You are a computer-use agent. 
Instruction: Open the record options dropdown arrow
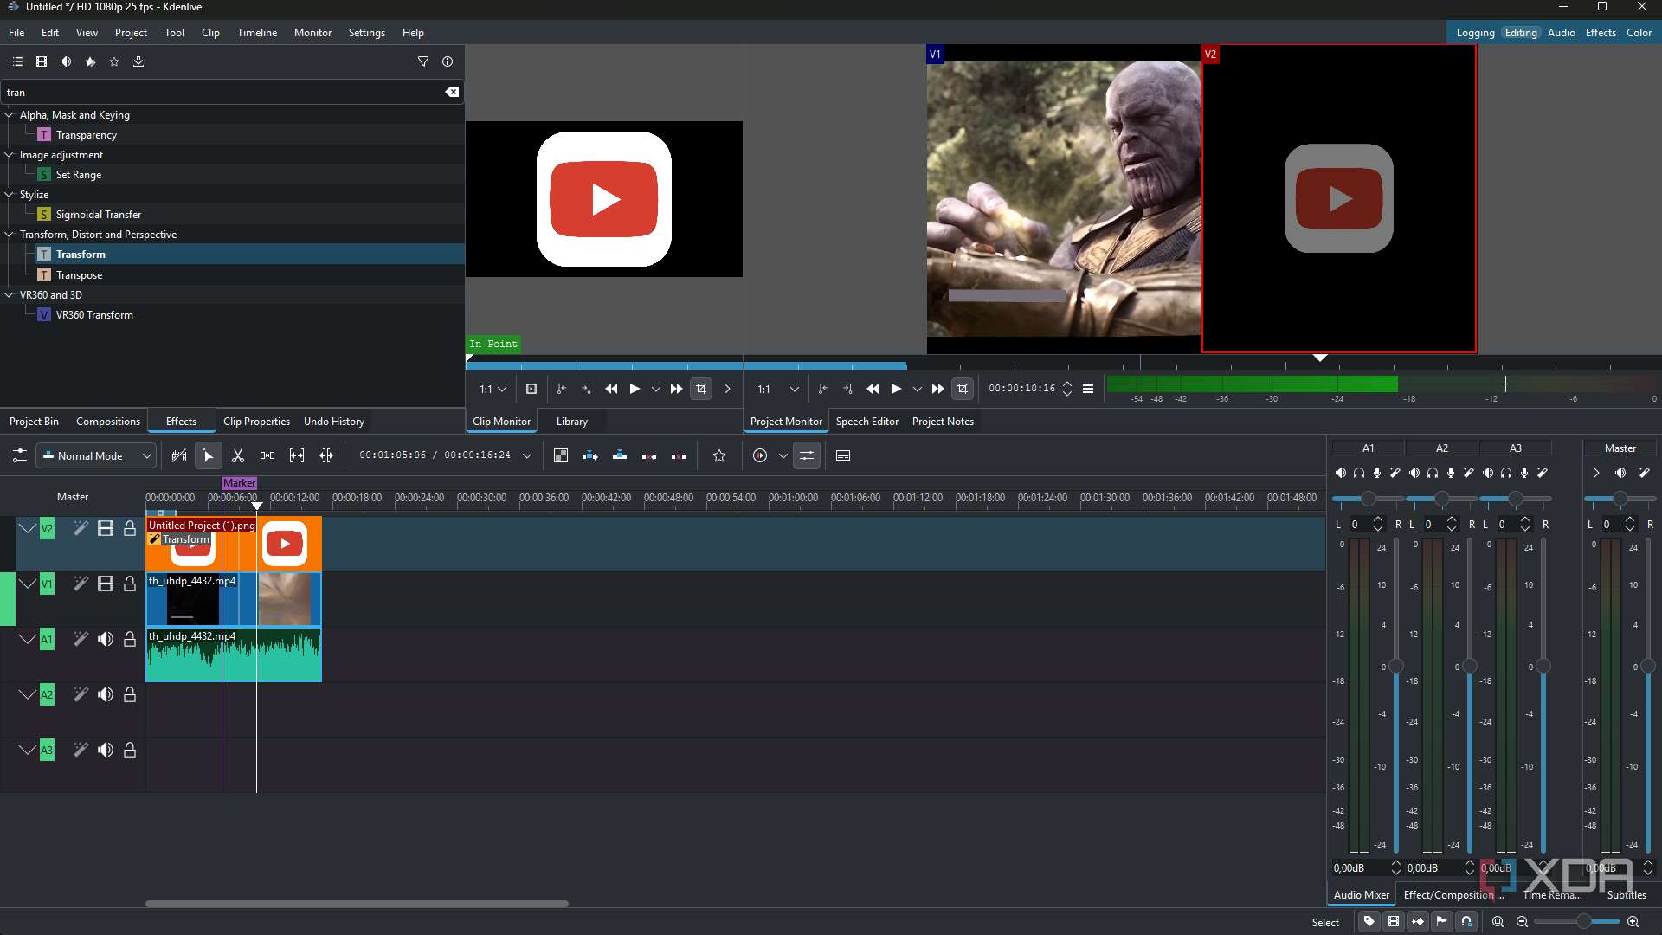783,456
